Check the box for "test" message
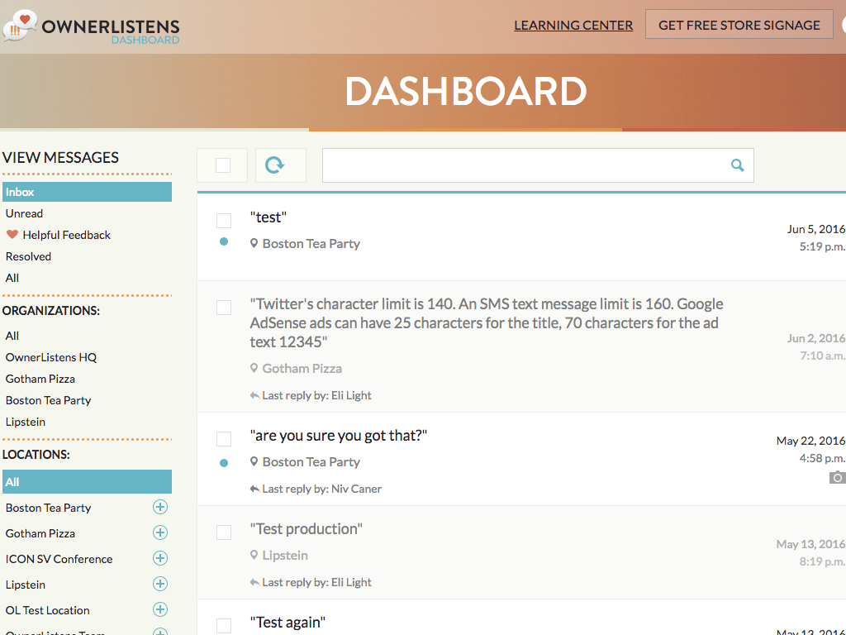 coord(224,220)
